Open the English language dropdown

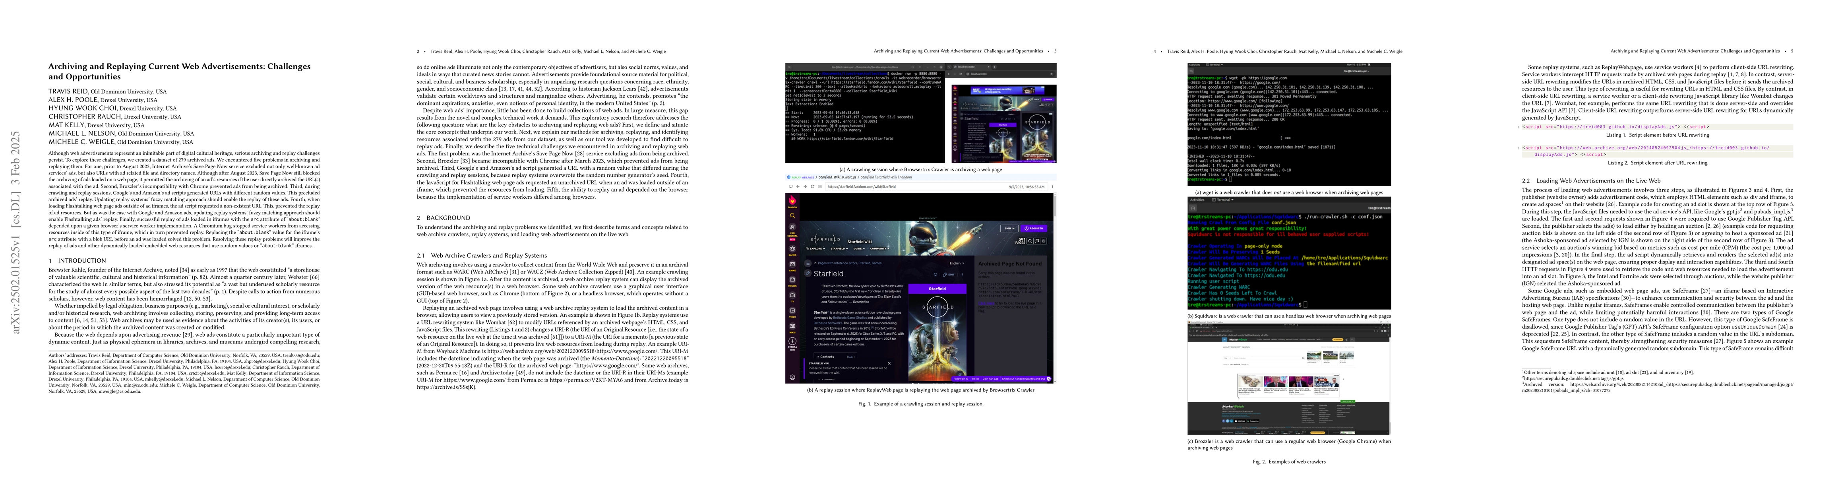[957, 263]
